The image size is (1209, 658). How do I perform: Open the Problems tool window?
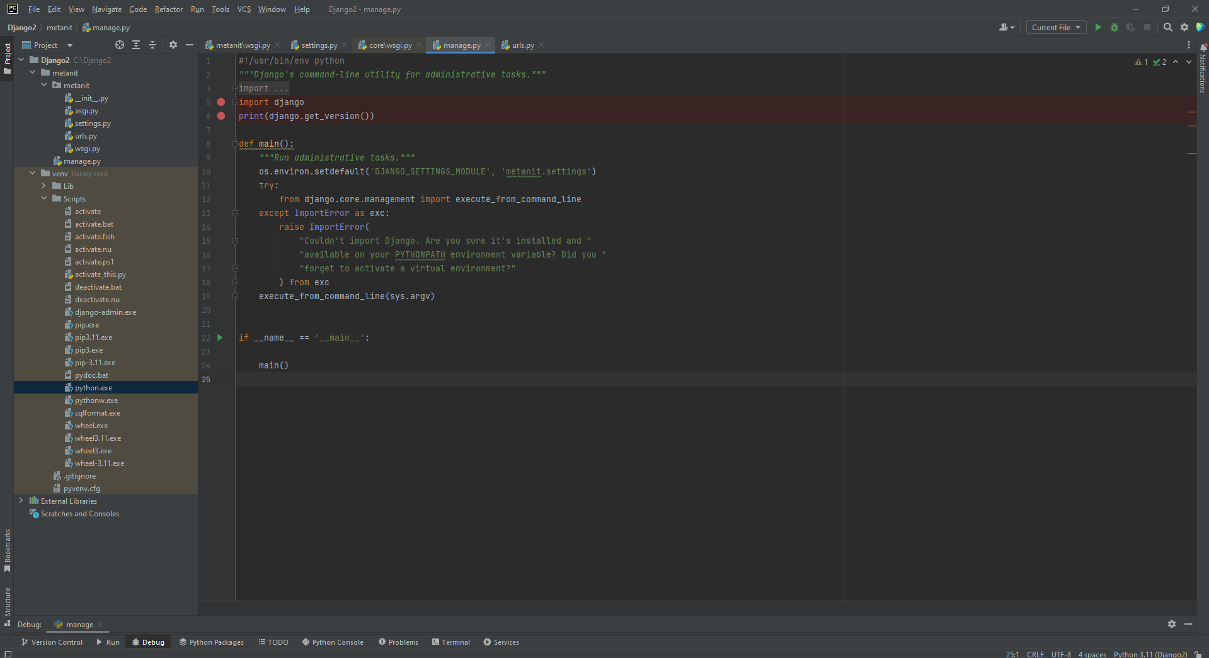(x=398, y=642)
